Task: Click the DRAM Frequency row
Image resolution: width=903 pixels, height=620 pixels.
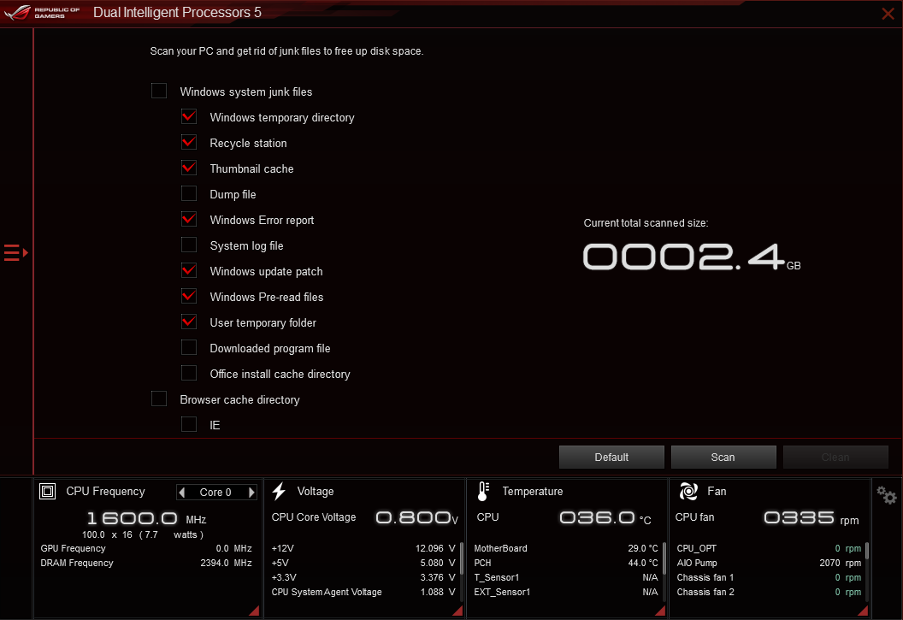Action: pos(146,563)
